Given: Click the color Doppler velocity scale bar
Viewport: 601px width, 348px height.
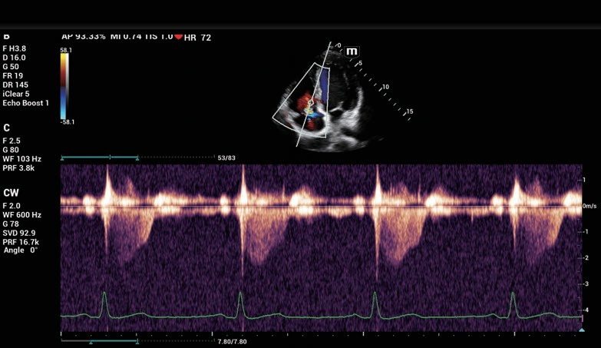Looking at the screenshot, I should (64, 85).
